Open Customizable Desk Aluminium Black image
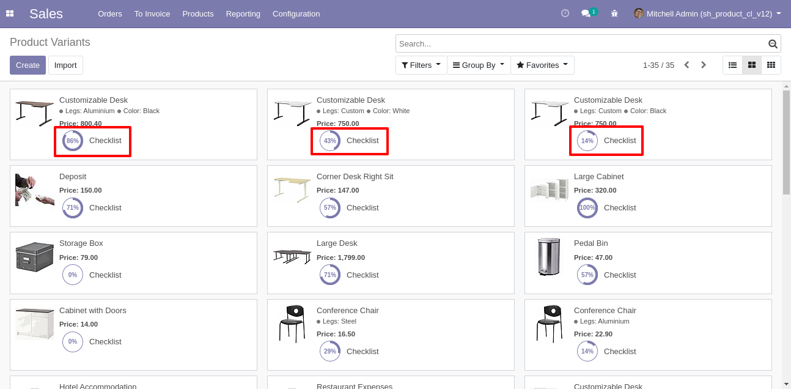Image resolution: width=791 pixels, height=389 pixels. click(x=35, y=114)
